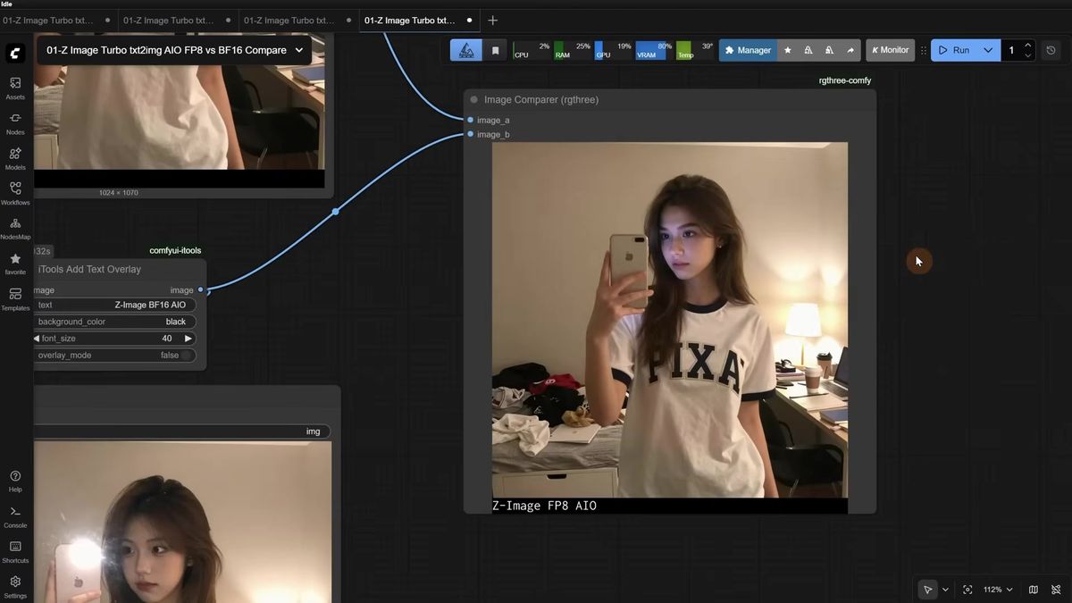Toggle the Console panel

pos(15,517)
